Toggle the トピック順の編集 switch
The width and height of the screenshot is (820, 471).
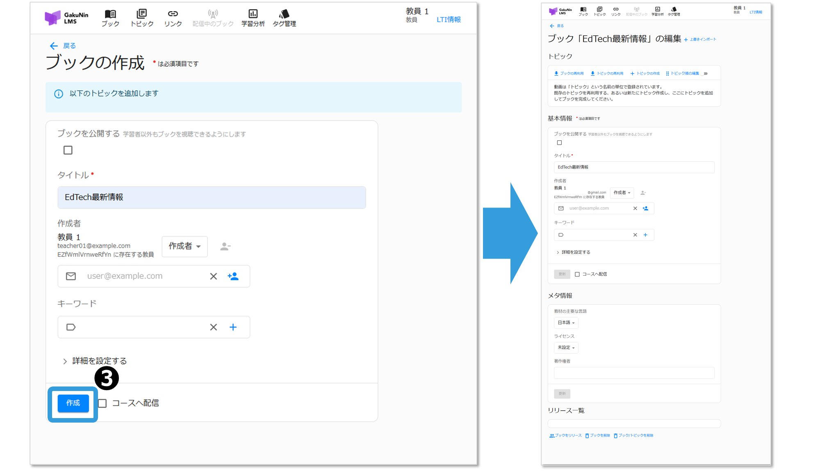705,74
